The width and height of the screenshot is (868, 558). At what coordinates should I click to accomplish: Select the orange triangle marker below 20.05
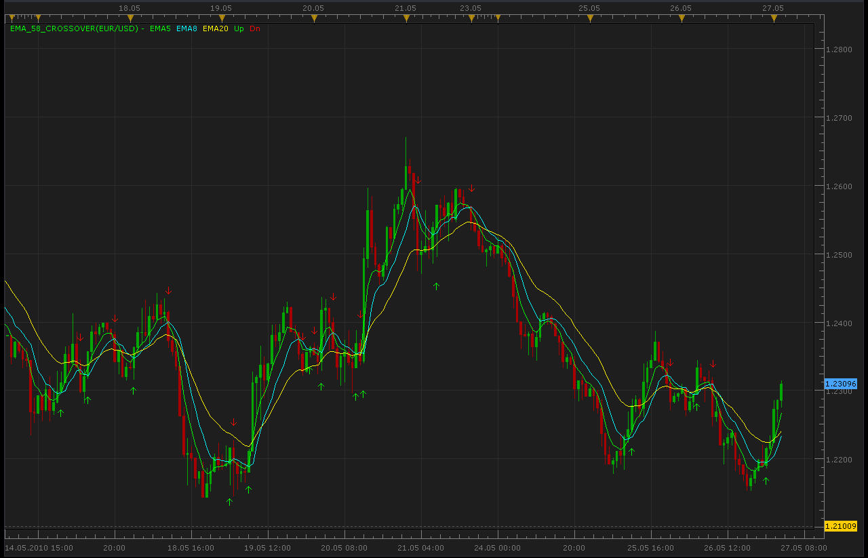[314, 18]
